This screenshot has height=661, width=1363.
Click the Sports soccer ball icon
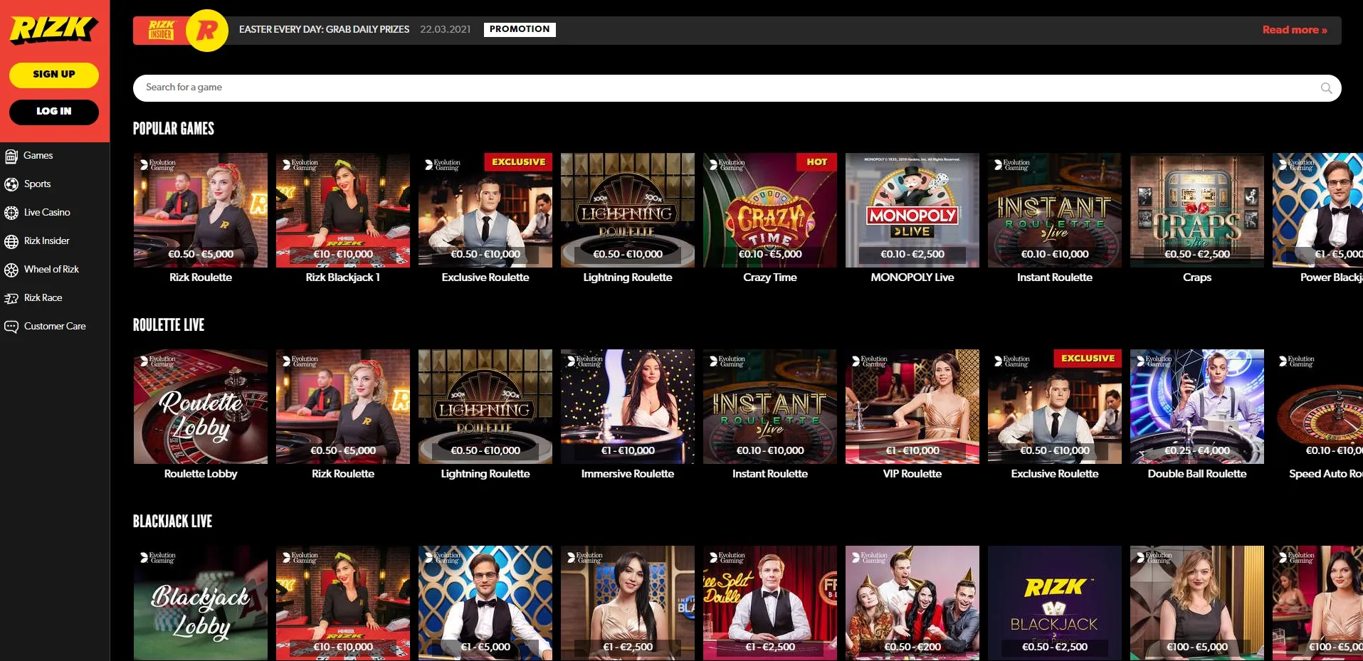[11, 184]
